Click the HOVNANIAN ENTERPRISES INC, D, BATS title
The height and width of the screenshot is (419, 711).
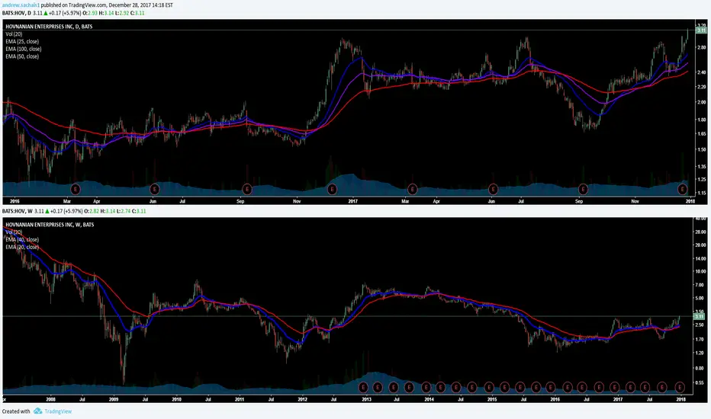pyautogui.click(x=49, y=27)
